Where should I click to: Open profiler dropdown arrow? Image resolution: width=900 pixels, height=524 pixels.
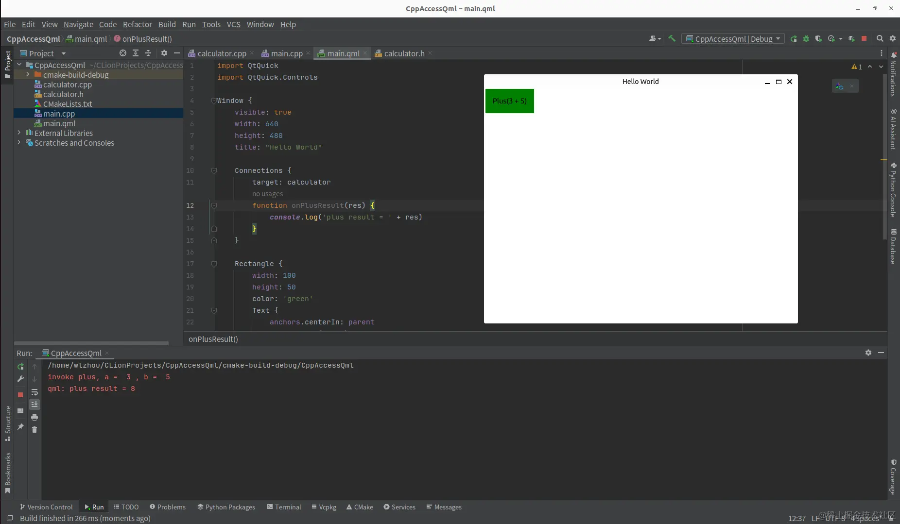(x=841, y=38)
